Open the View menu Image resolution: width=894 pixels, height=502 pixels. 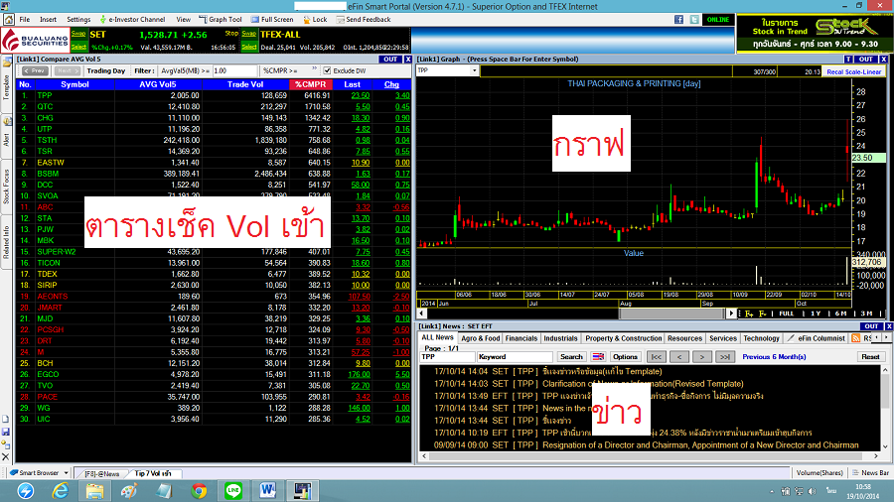click(183, 20)
